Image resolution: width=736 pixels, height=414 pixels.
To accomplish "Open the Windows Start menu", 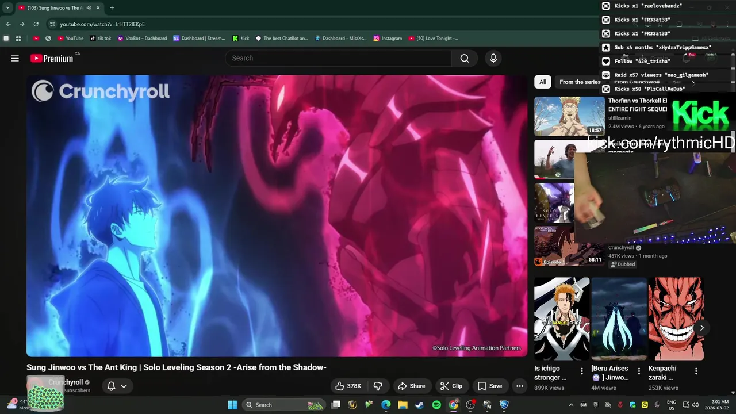I will [x=232, y=405].
